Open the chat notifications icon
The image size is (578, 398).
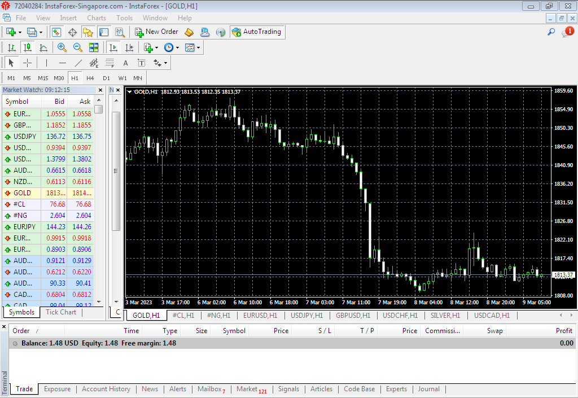pos(567,32)
